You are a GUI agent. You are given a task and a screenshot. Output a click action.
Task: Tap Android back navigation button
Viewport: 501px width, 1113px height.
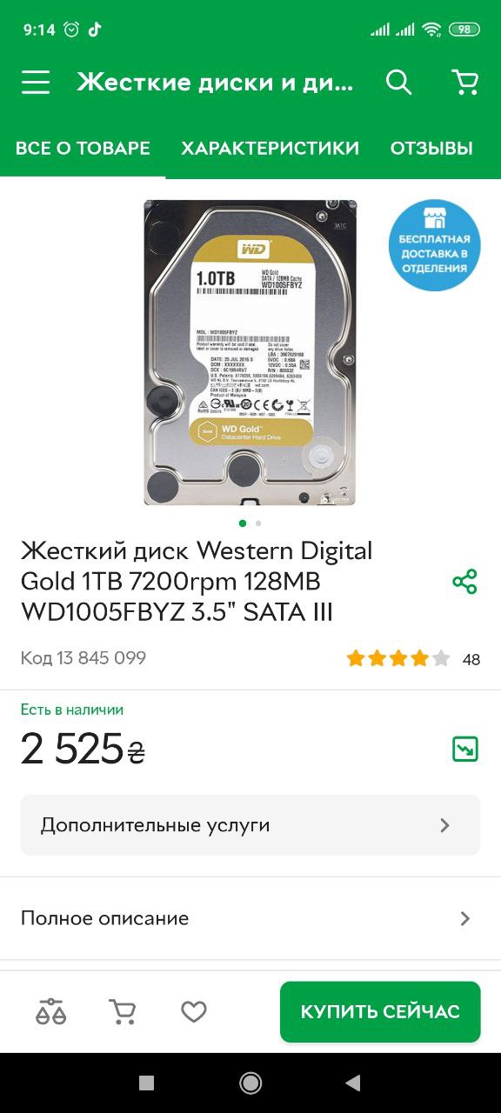tap(353, 1083)
